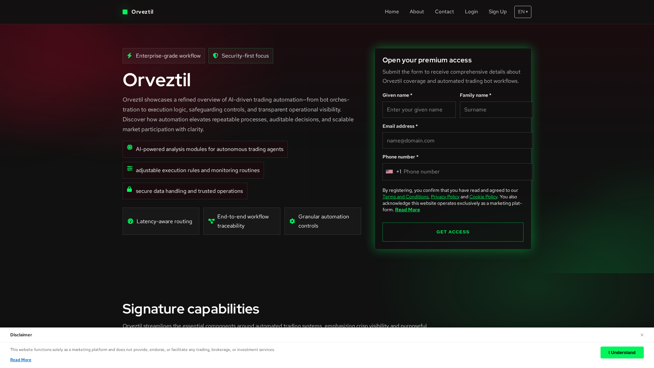Image resolution: width=654 pixels, height=368 pixels.
Task: Click the 'adjustable execution rules' feature text
Action: [x=198, y=170]
